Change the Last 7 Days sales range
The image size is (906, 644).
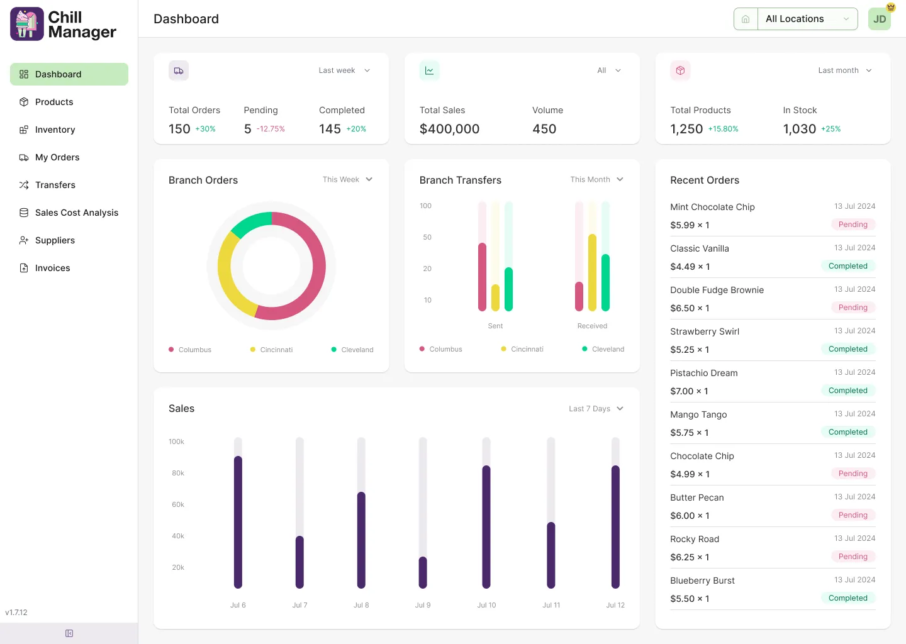[596, 409]
